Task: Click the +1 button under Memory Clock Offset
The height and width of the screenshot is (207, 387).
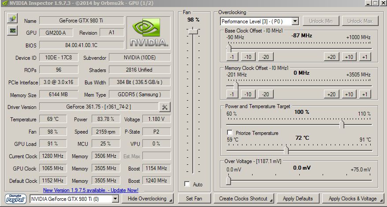Action: (365, 94)
